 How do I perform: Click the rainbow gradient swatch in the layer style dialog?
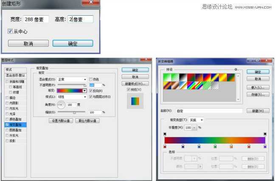pos(70,91)
